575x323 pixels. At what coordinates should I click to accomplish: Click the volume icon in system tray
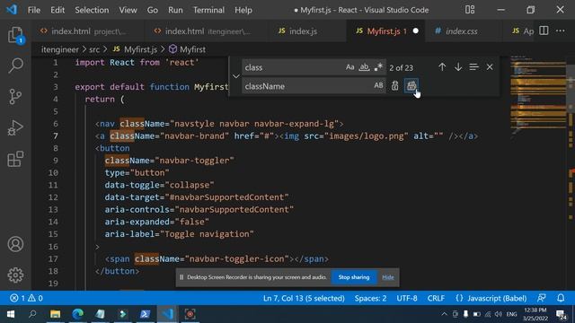[x=498, y=314]
